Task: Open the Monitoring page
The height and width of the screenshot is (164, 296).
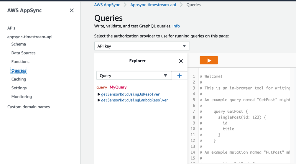Action: click(x=22, y=97)
